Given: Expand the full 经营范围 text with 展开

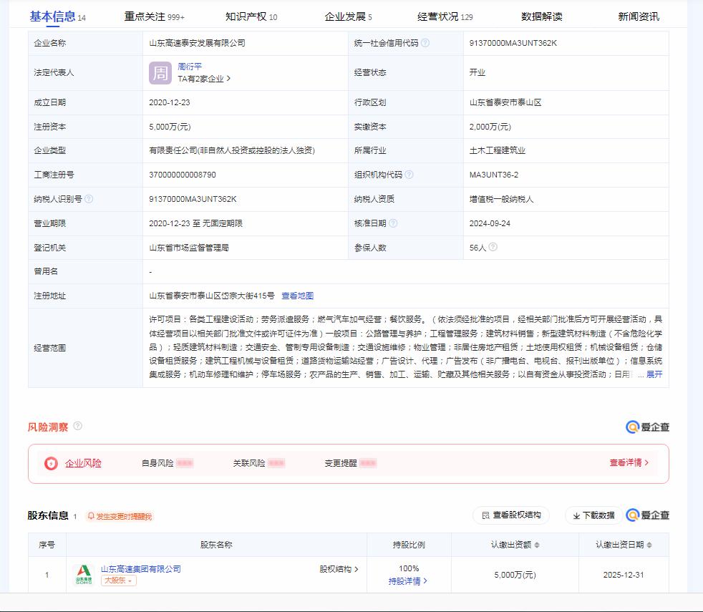Looking at the screenshot, I should (654, 374).
